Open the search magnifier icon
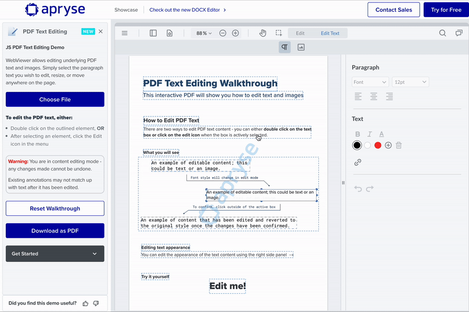This screenshot has width=469, height=312. coord(443,33)
